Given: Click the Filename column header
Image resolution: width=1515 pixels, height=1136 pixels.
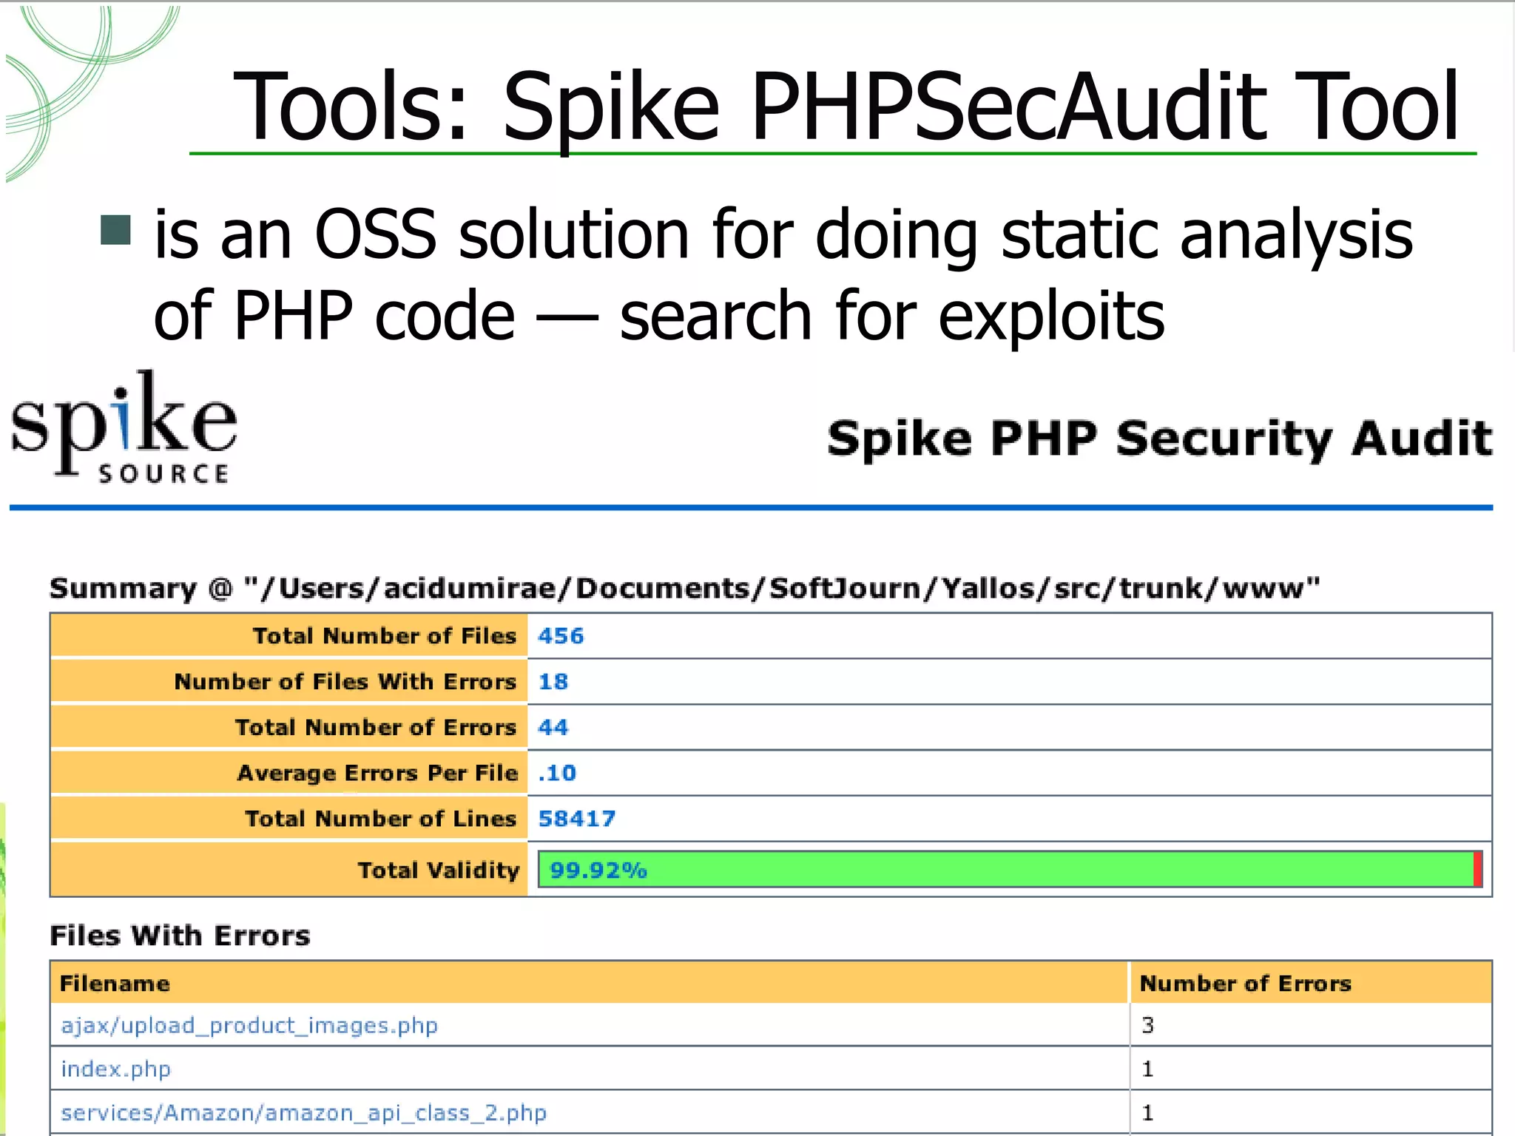Looking at the screenshot, I should coord(589,983).
